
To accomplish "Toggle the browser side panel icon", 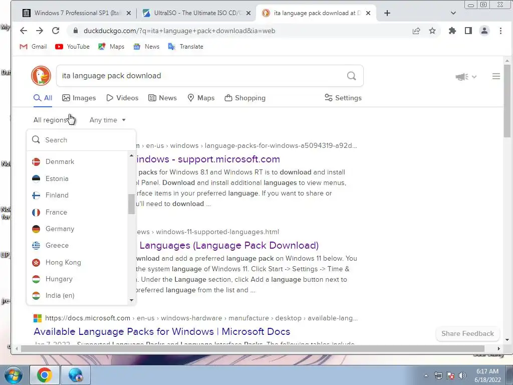I will (468, 31).
